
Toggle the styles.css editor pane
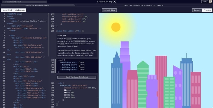tap(20, 10)
